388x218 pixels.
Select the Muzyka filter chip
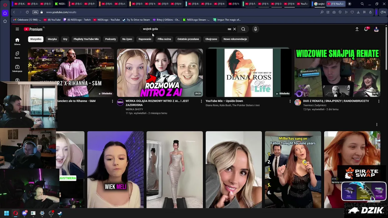click(x=52, y=39)
